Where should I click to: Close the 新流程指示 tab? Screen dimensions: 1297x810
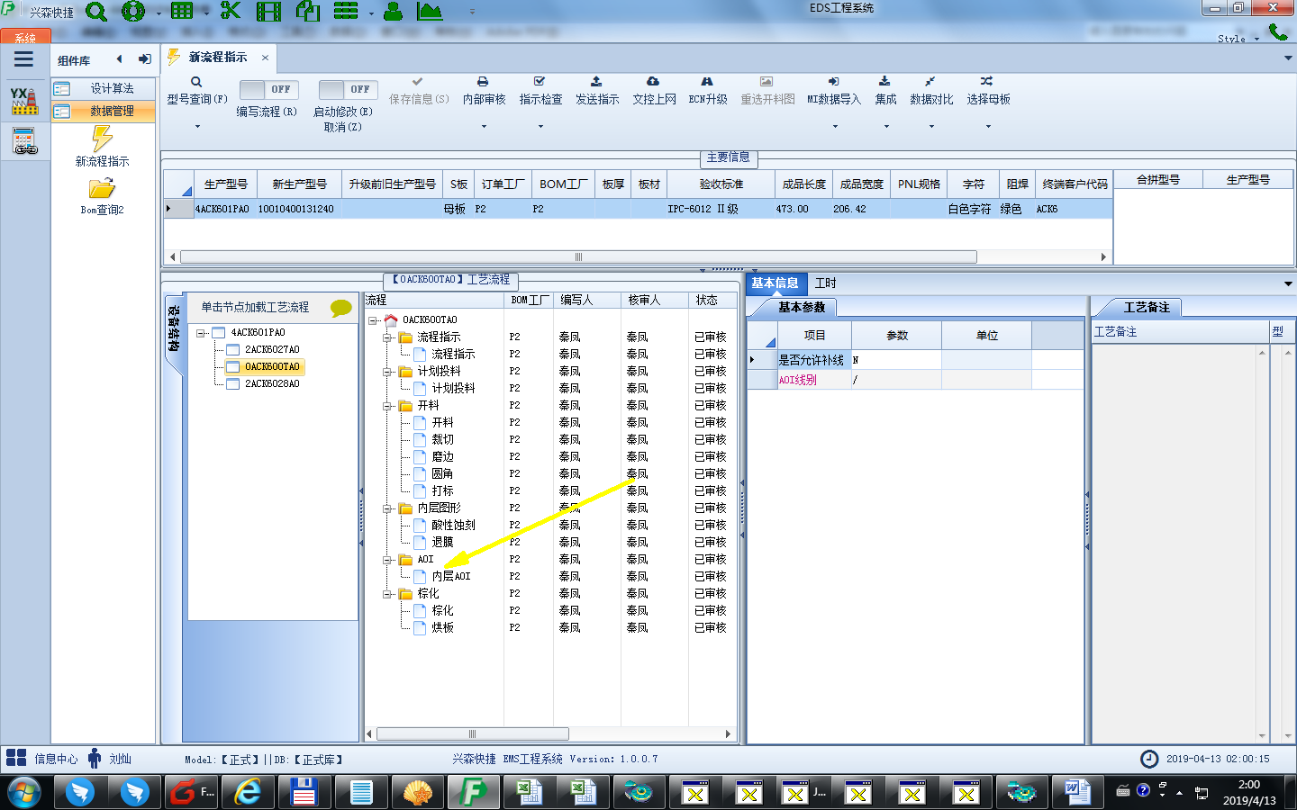click(x=265, y=58)
